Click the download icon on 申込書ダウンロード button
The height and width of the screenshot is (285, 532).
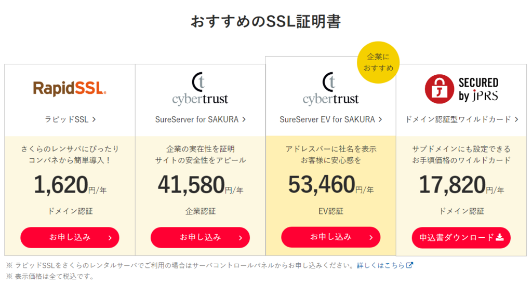500,237
